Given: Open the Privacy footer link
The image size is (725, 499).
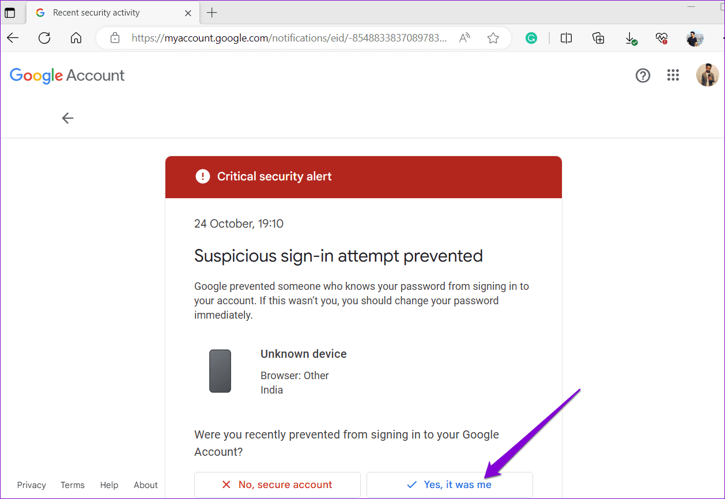Looking at the screenshot, I should tap(31, 485).
